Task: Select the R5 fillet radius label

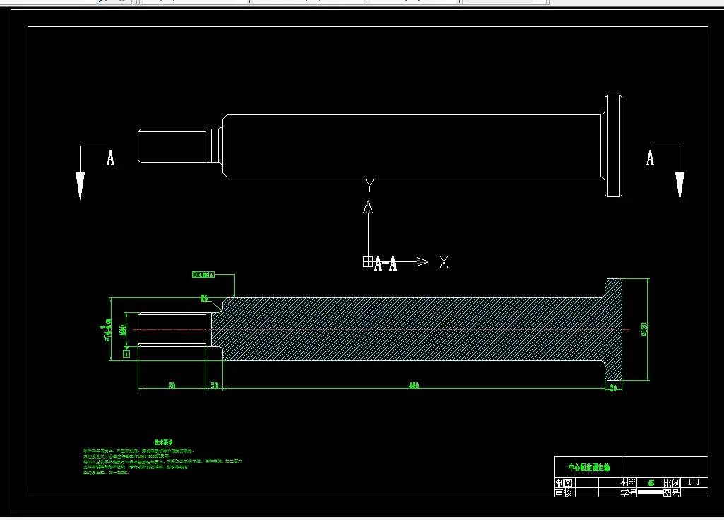Action: 205,298
